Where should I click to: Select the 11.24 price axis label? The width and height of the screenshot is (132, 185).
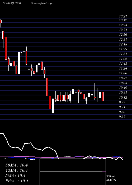tap(123, 68)
